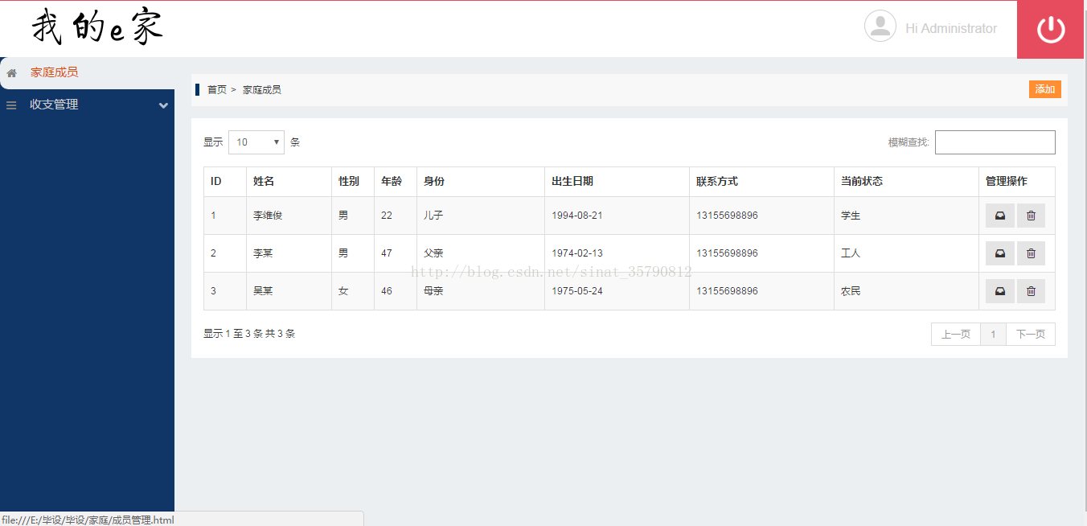Select page 1 in pagination
Screen dimensions: 1087x526
(x=994, y=334)
